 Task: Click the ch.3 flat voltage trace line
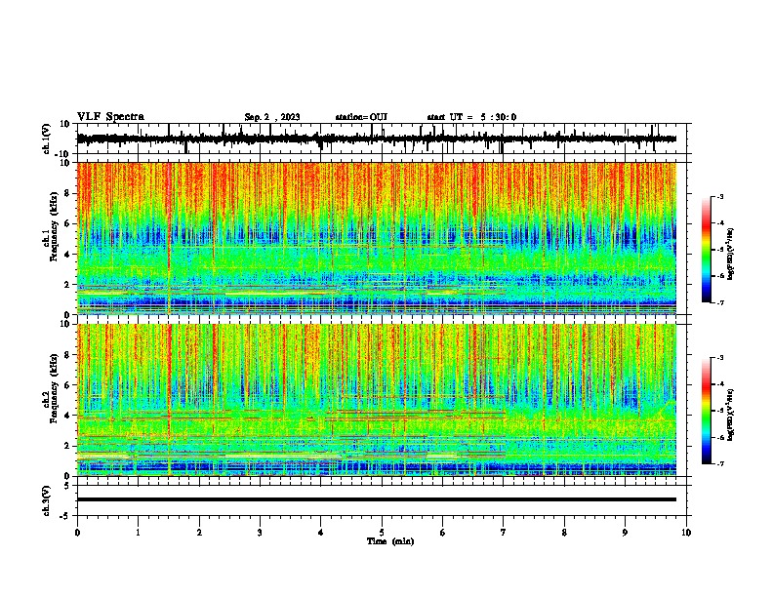pyautogui.click(x=377, y=499)
